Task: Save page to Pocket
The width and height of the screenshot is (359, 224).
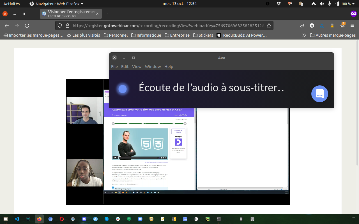Action: [x=302, y=26]
